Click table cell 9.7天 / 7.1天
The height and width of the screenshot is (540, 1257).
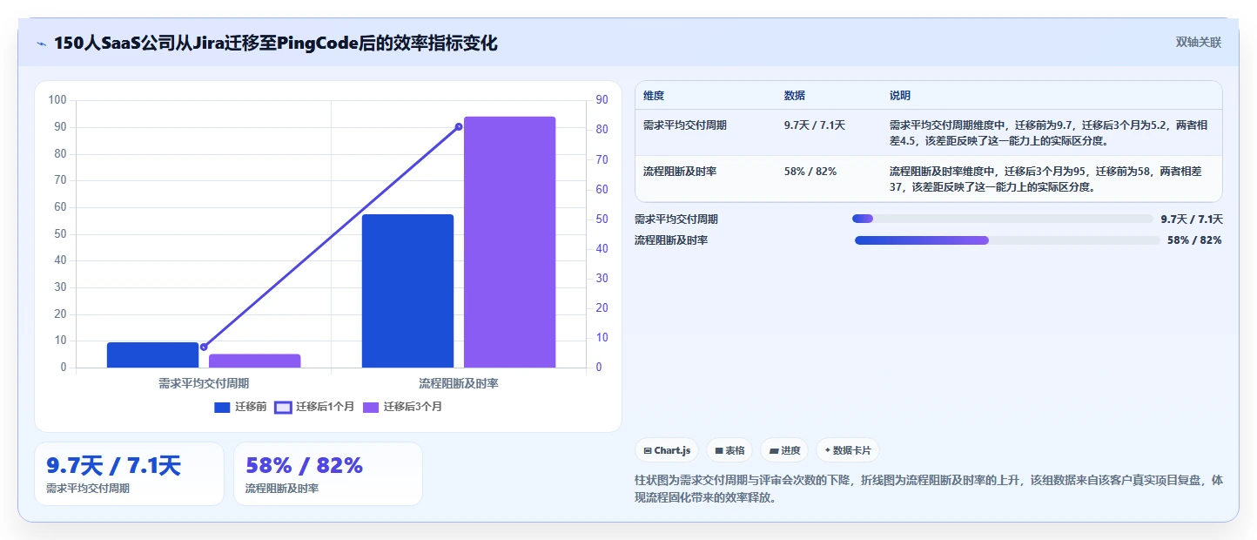(815, 125)
